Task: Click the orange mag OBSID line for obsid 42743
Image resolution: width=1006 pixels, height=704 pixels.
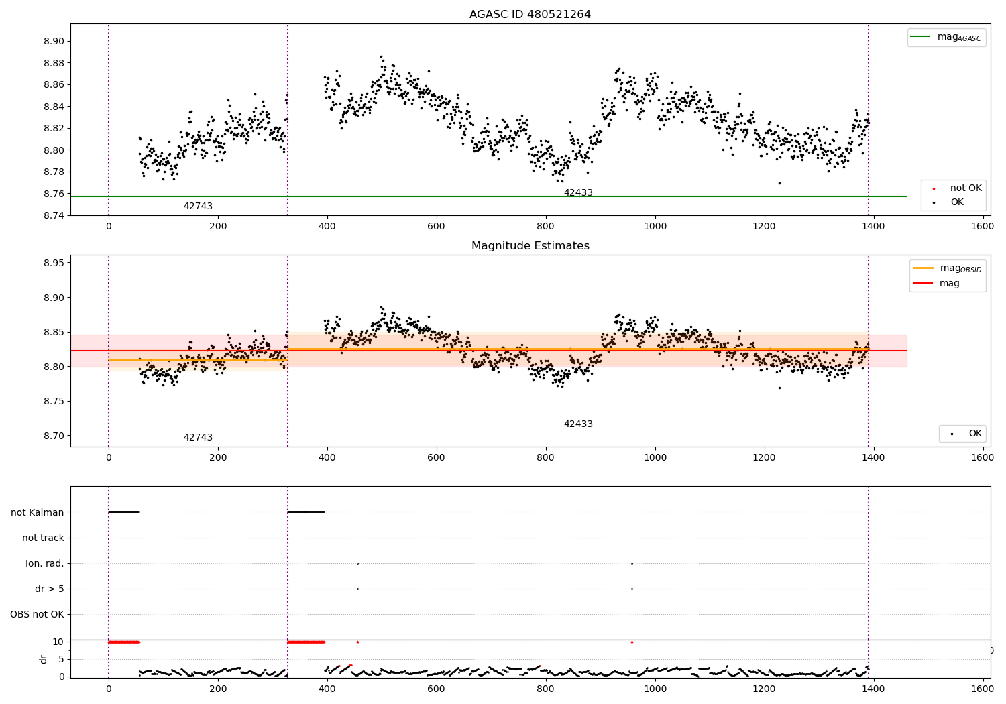Action: tap(198, 360)
